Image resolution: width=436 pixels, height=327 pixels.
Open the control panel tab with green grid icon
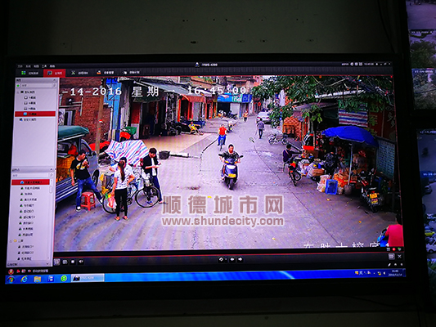tap(30, 73)
